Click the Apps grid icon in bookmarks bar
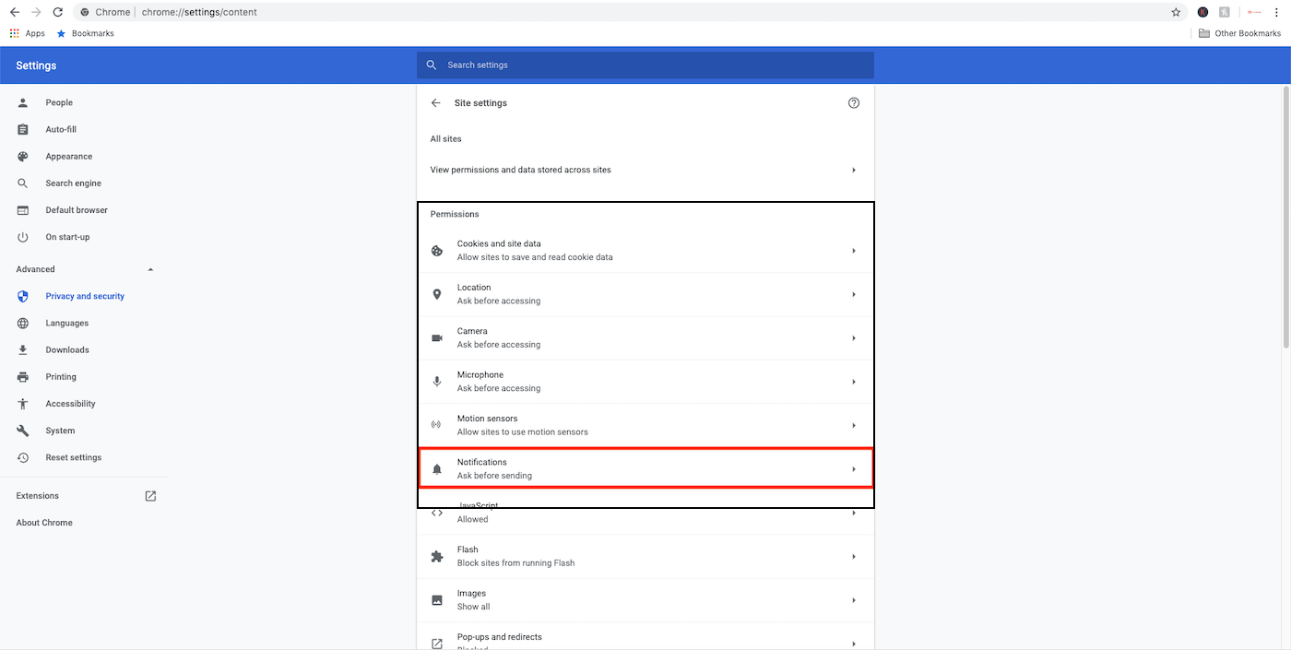The image size is (1291, 650). [15, 33]
